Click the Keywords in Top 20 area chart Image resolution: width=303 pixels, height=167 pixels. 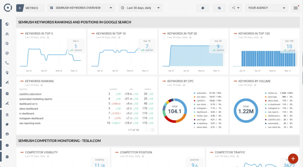[x=193, y=56]
